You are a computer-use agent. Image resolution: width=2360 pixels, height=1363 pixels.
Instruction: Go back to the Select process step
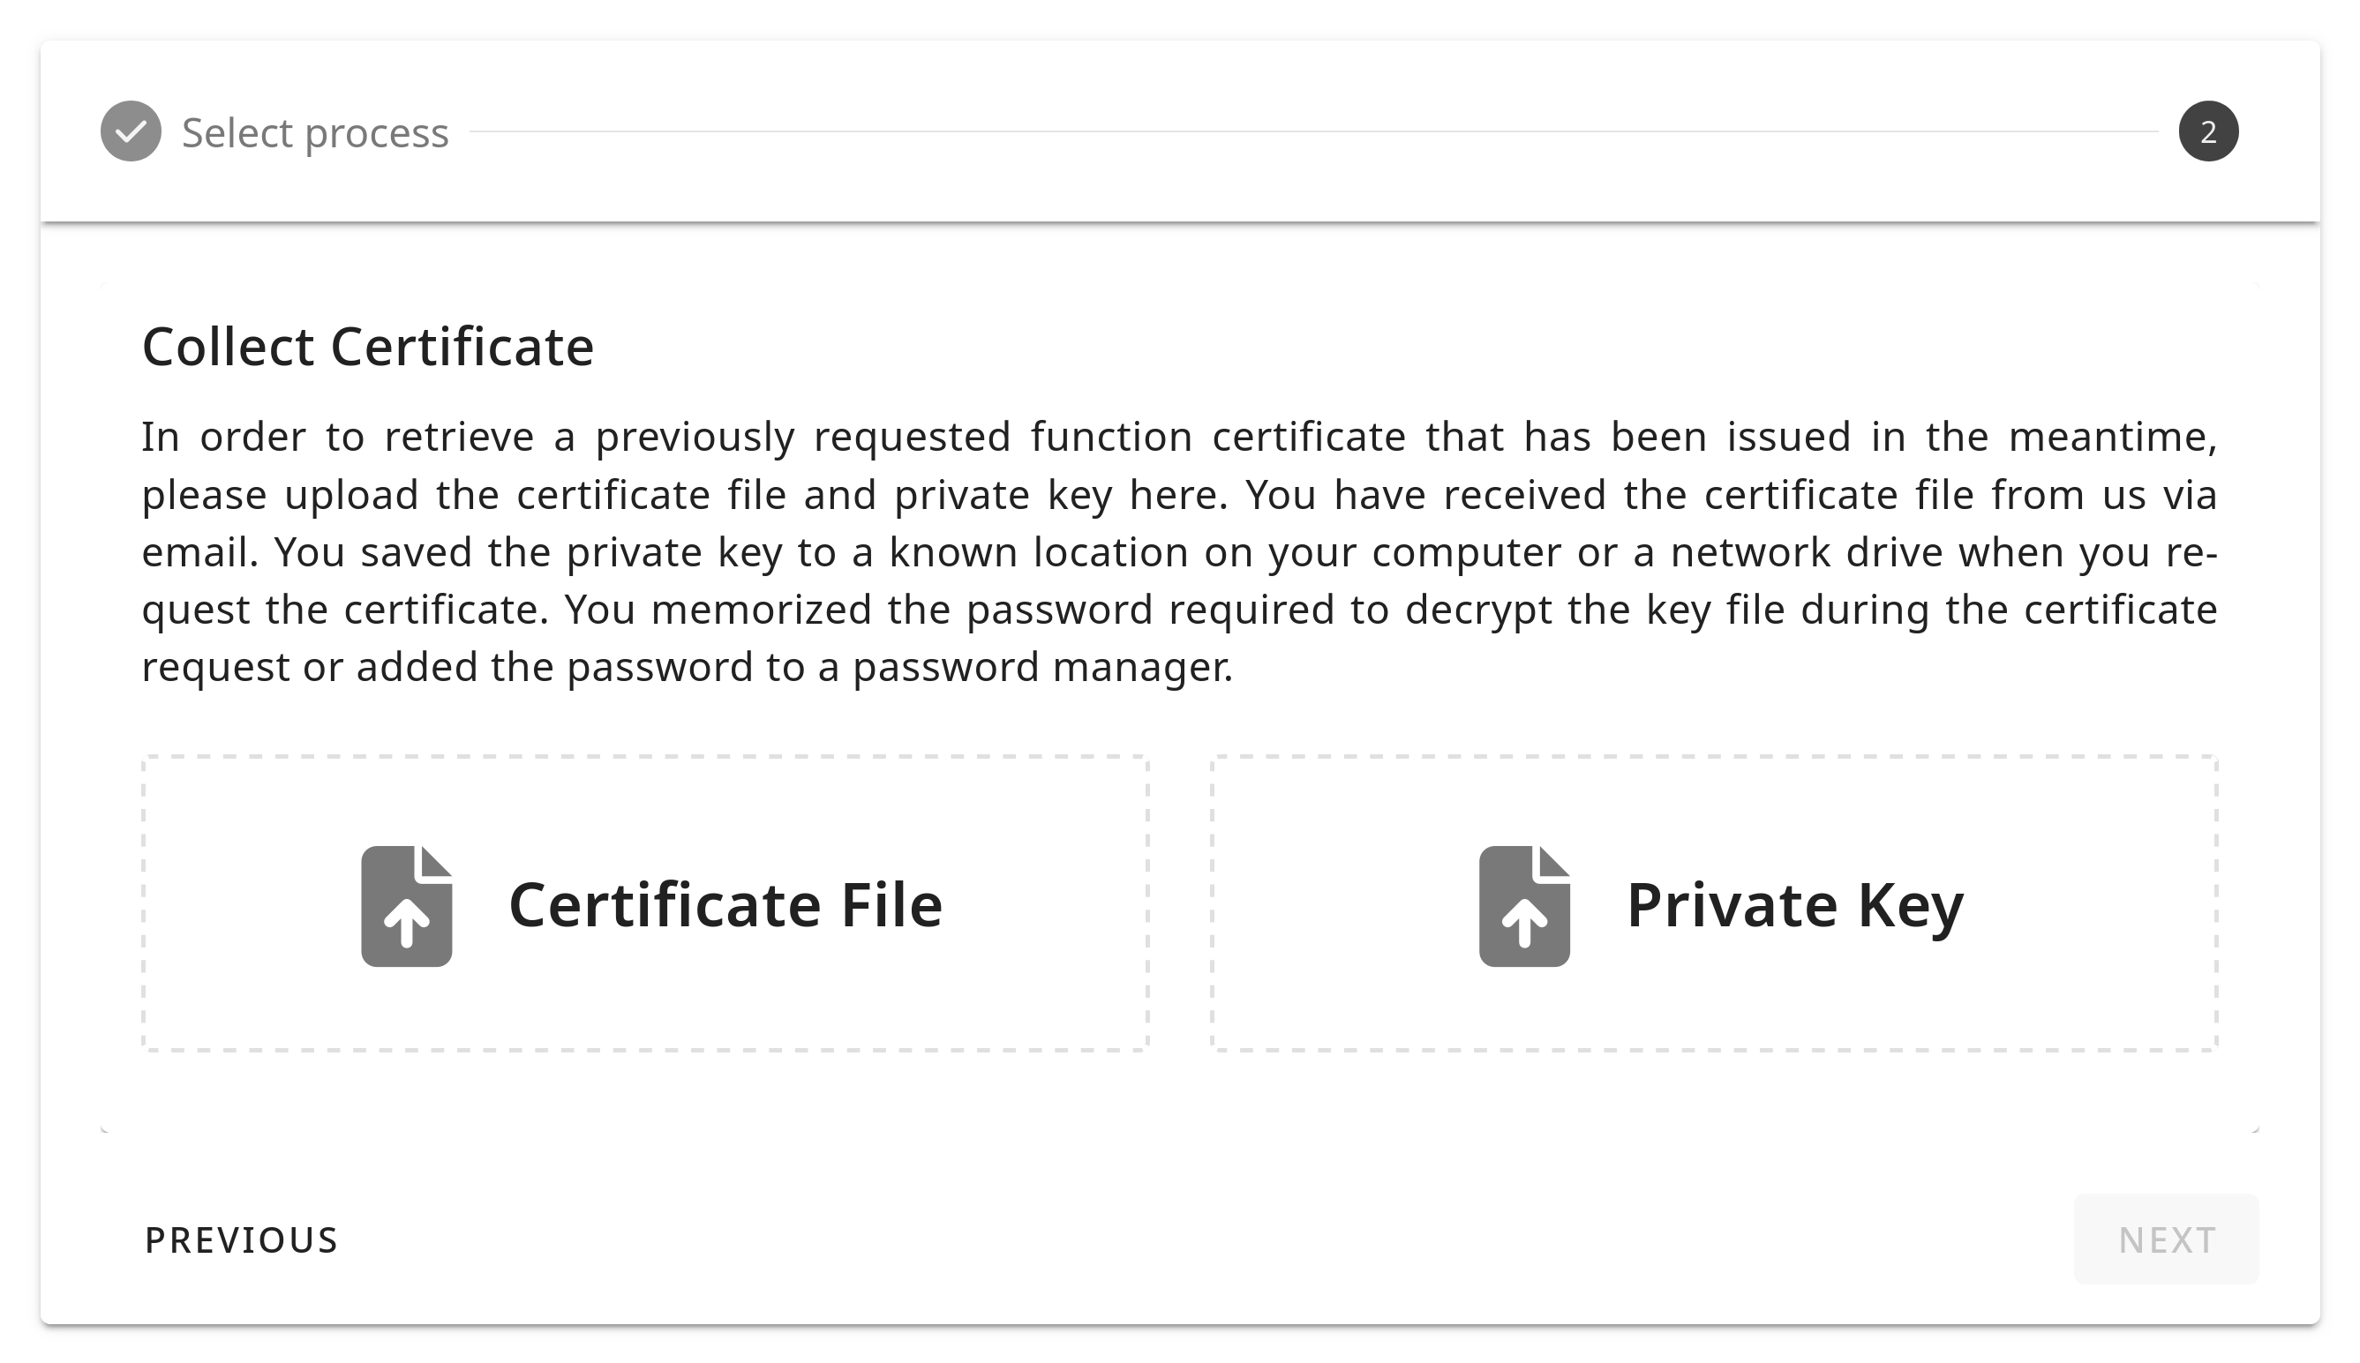tap(315, 133)
